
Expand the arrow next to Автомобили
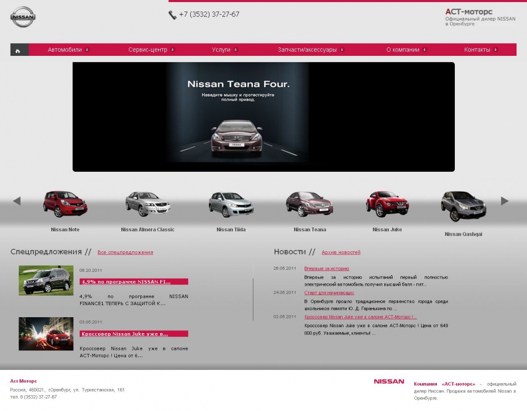pyautogui.click(x=87, y=50)
